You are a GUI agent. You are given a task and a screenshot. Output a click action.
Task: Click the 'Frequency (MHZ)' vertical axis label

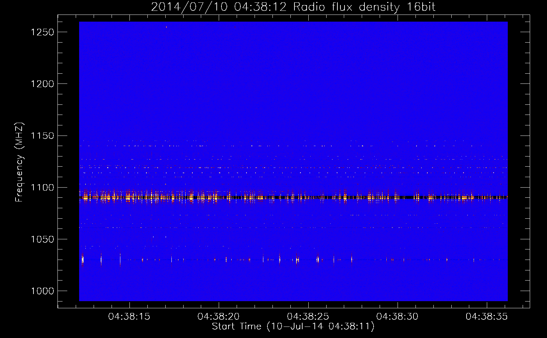tap(20, 162)
